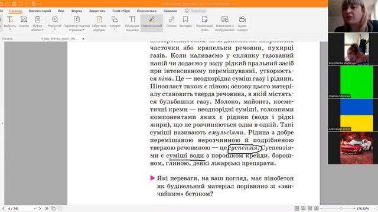This screenshot has height=212, width=378.
Task: Open the Foxit eSign ribbon tab
Action: pyautogui.click(x=121, y=11)
